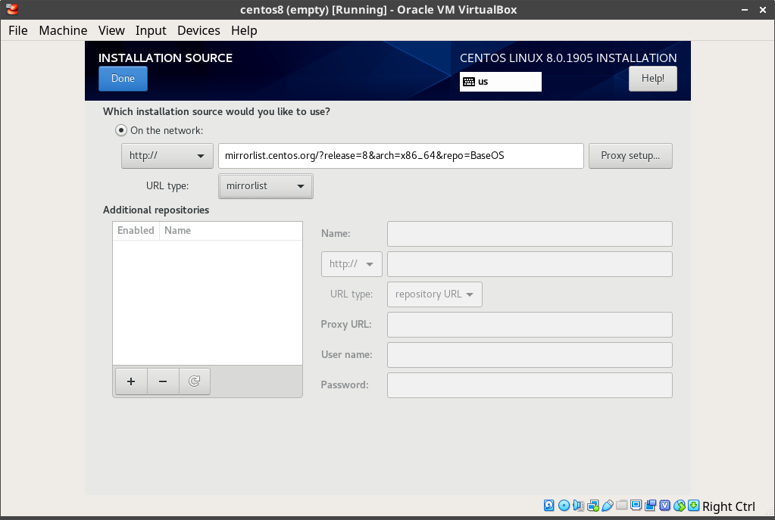Click the shared folders status icon

pyautogui.click(x=622, y=505)
